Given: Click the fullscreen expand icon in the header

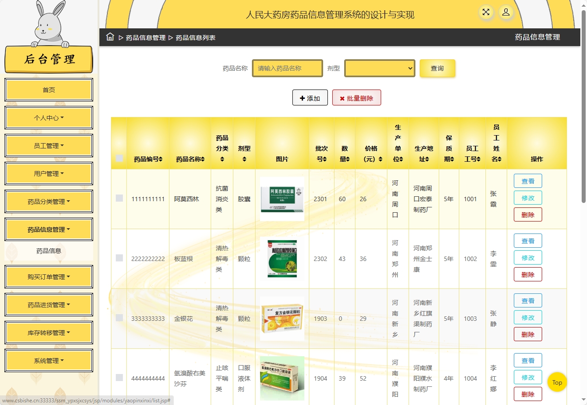Looking at the screenshot, I should (486, 13).
